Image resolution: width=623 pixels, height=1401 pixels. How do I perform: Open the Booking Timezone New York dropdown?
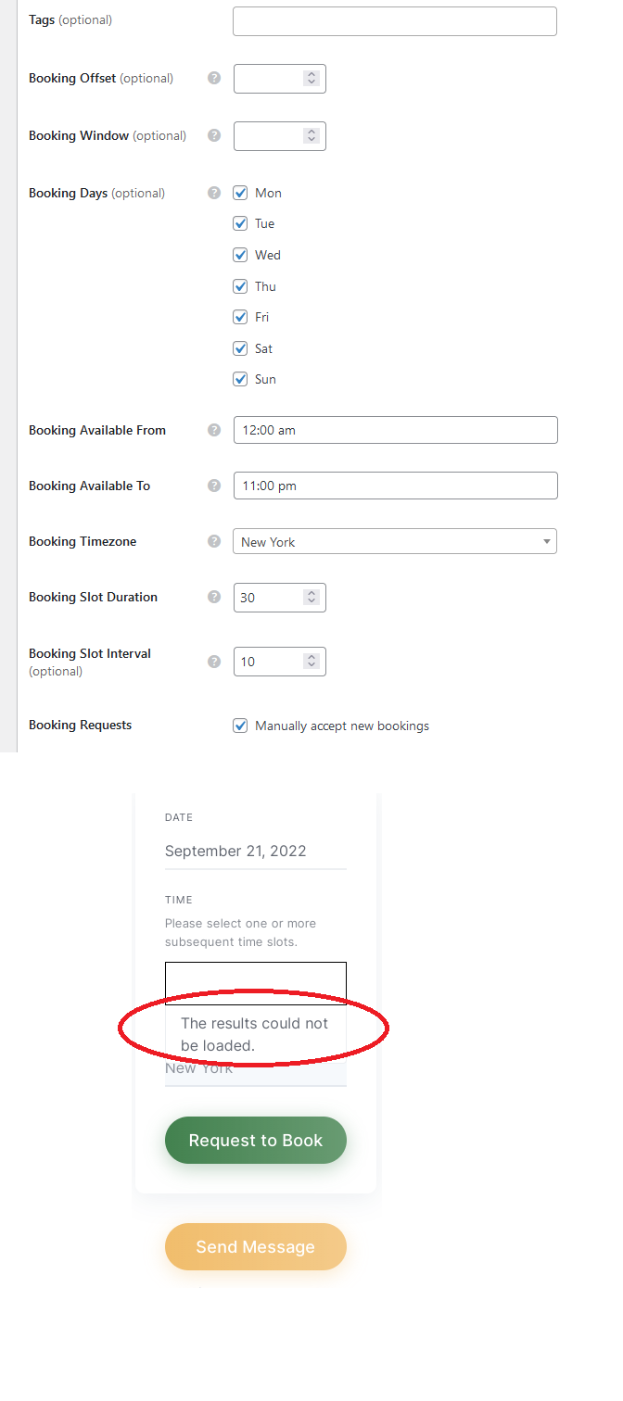395,541
